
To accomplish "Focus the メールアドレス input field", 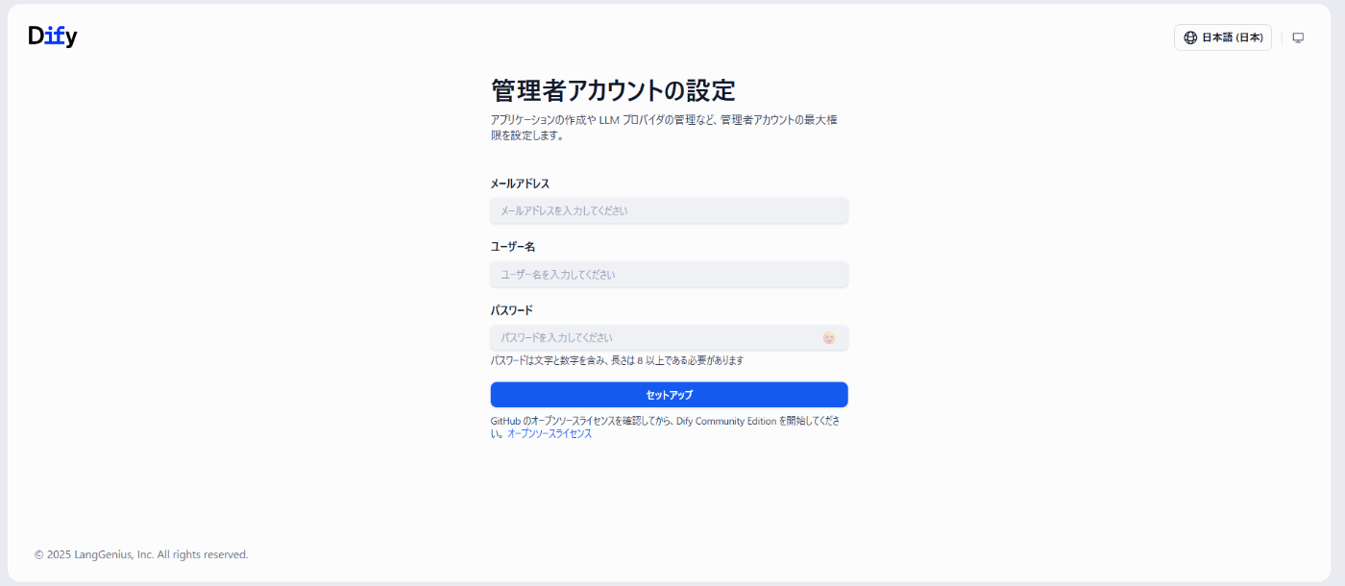I will [x=669, y=210].
